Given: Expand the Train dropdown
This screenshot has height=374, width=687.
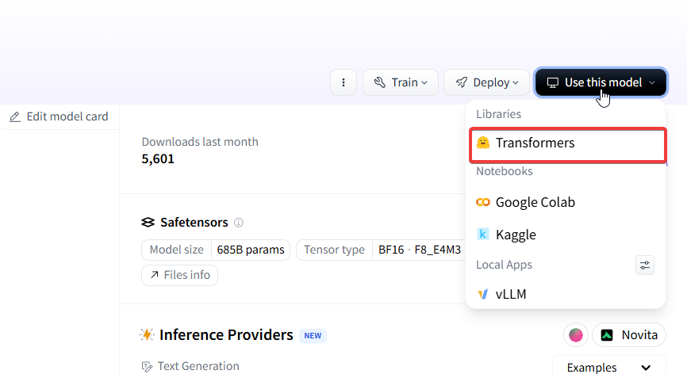Looking at the screenshot, I should (401, 82).
